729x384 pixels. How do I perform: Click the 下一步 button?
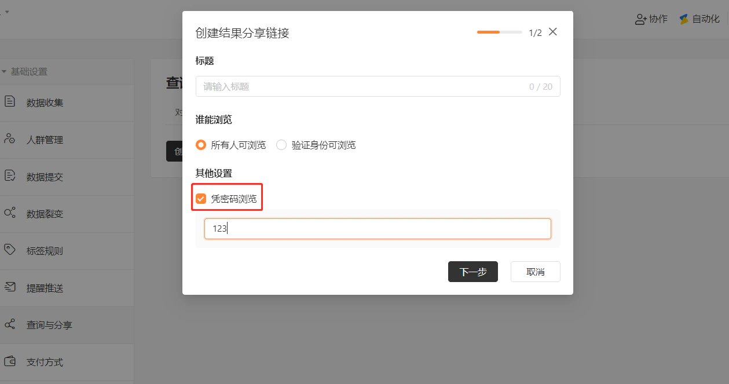(x=473, y=272)
